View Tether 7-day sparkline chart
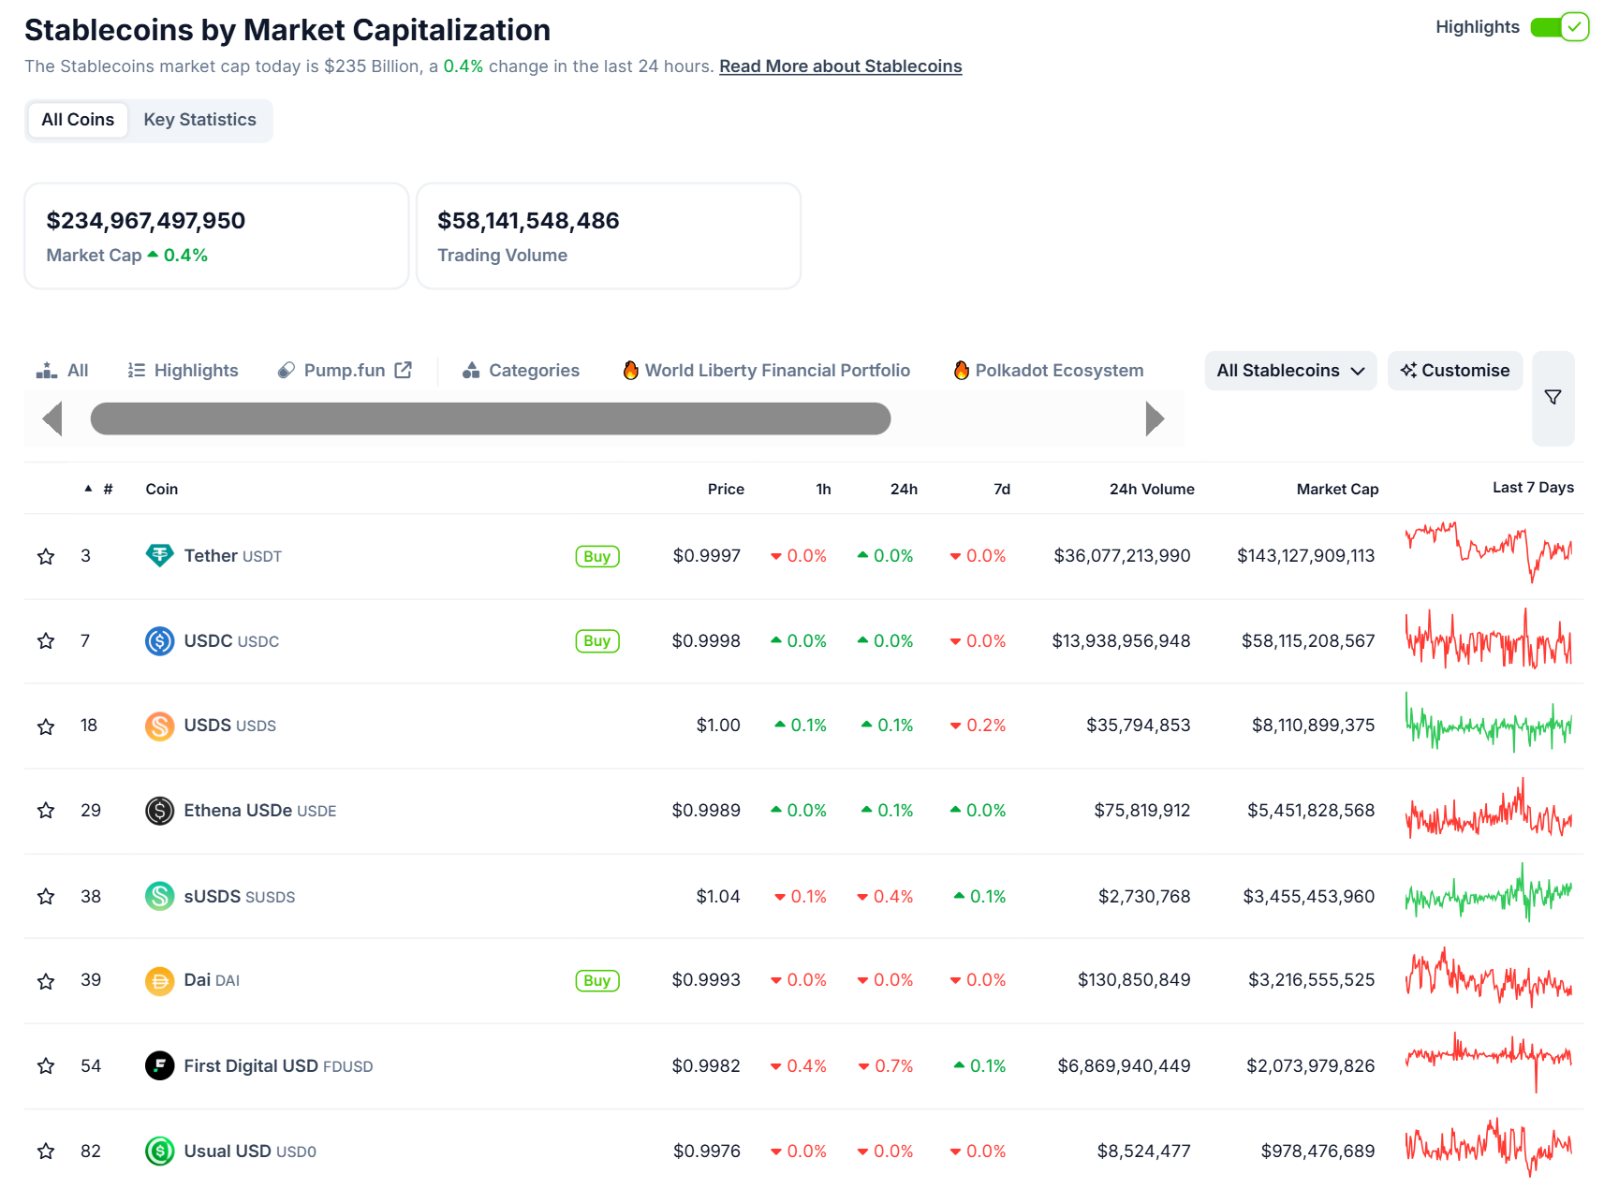 1489,552
